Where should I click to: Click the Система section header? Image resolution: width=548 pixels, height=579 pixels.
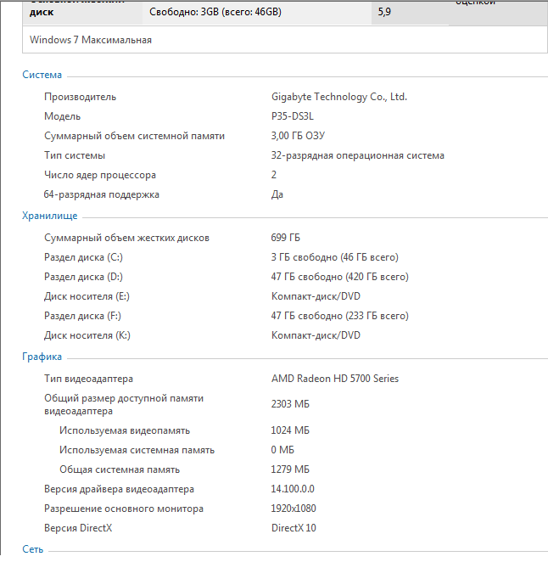[x=42, y=75]
